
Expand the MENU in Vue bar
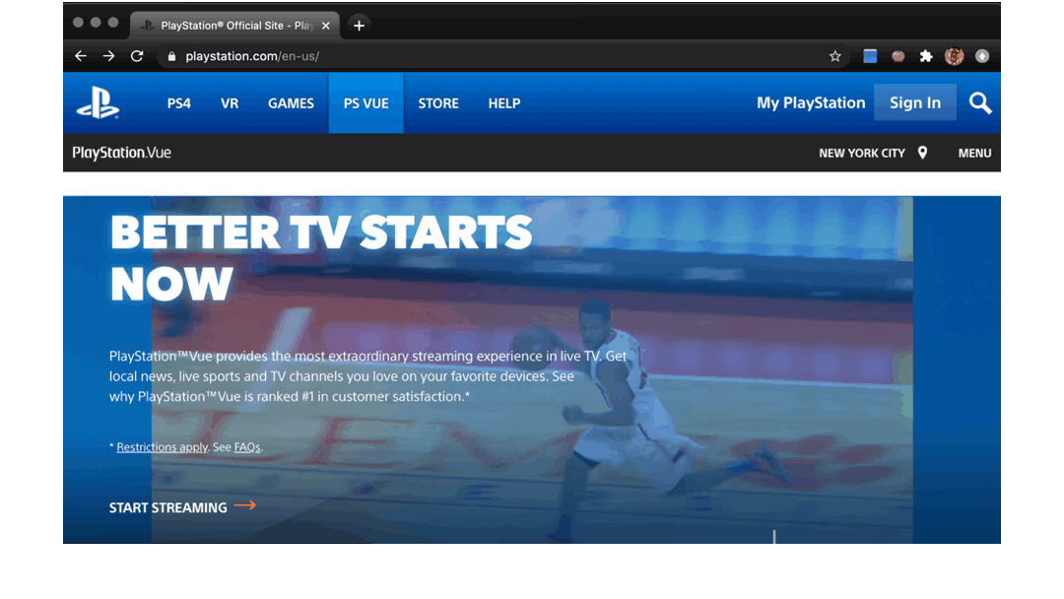(974, 154)
